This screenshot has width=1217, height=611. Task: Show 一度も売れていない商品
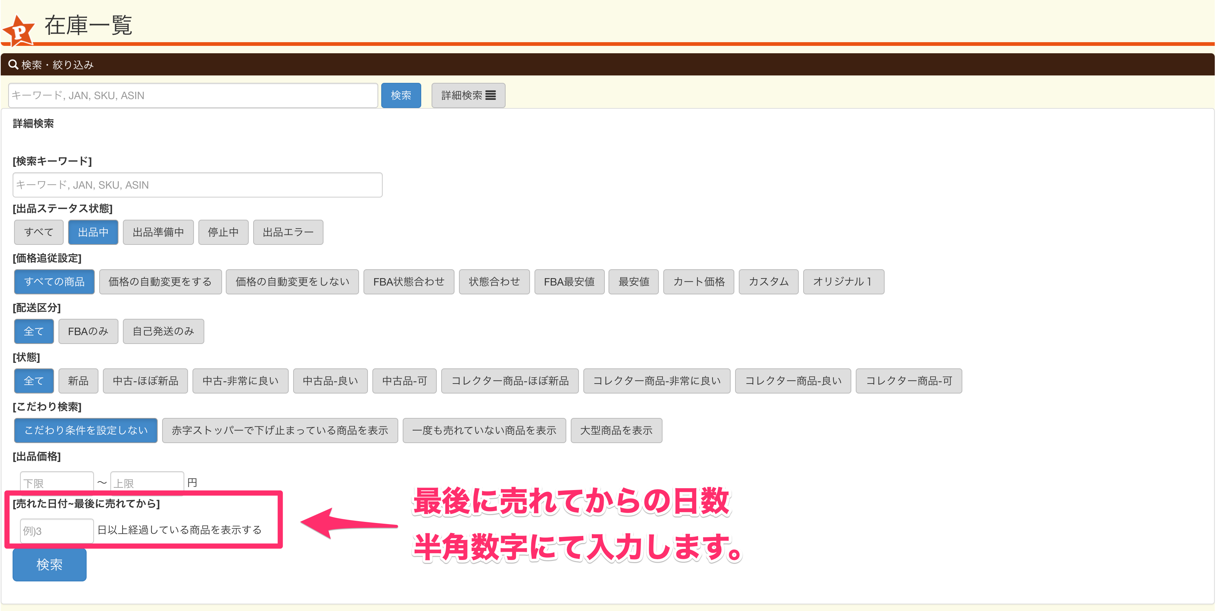click(484, 431)
